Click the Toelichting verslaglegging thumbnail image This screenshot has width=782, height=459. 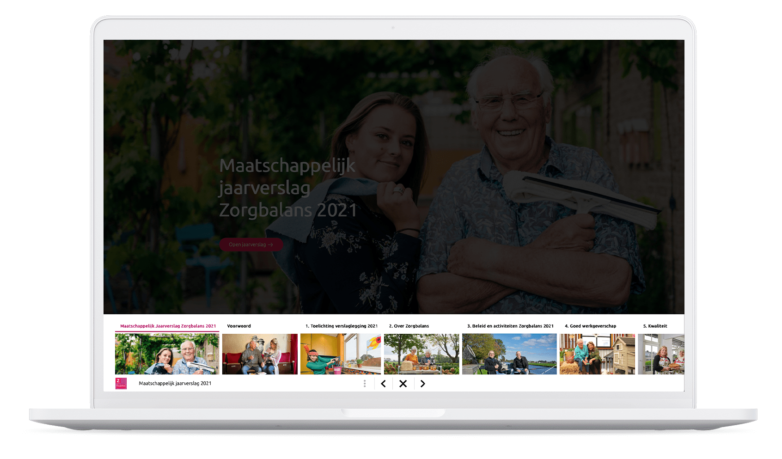(x=341, y=354)
